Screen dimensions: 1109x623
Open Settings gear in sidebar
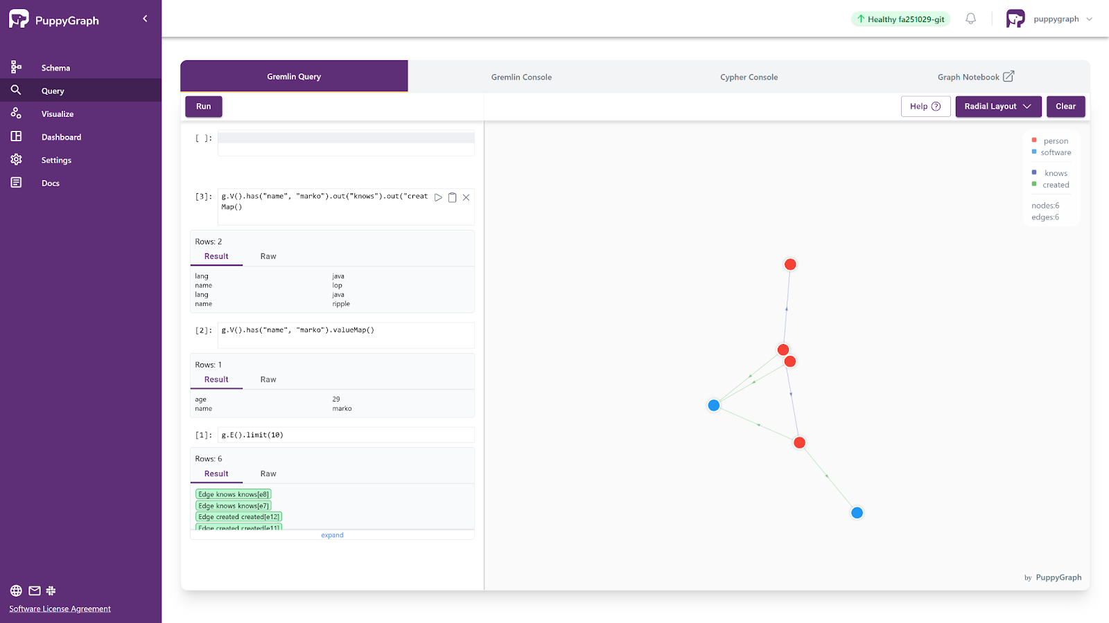click(16, 160)
